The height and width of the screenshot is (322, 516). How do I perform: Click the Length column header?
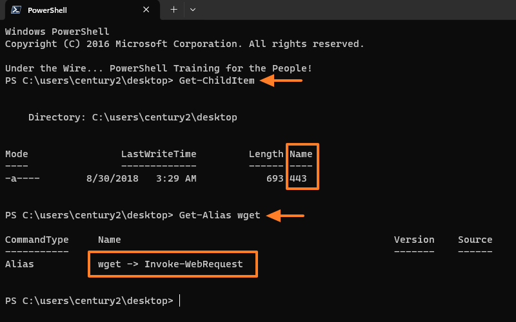tap(266, 155)
